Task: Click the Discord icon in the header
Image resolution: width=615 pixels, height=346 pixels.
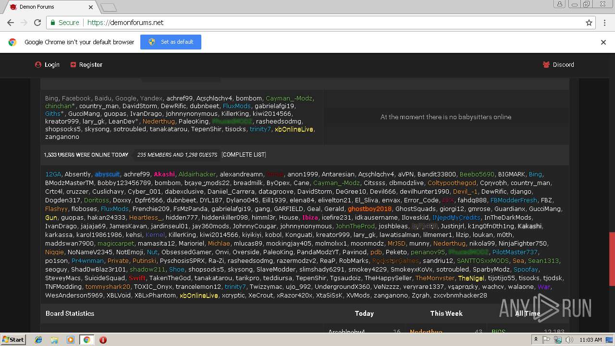Action: pyautogui.click(x=546, y=65)
